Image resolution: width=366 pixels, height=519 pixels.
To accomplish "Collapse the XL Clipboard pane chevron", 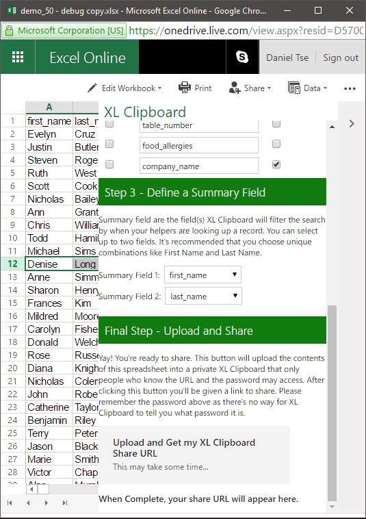I will (x=352, y=123).
